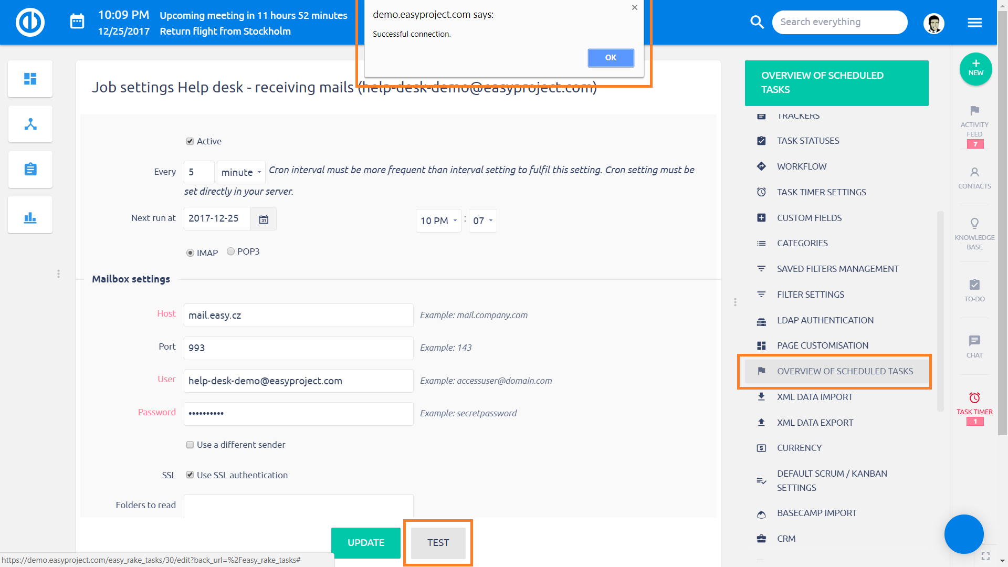Click the UPDATE button
Viewport: 1008px width, 567px height.
pyautogui.click(x=366, y=543)
